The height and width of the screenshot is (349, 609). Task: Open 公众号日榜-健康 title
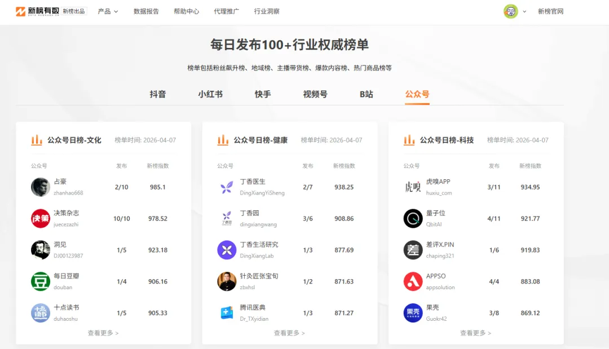pos(261,140)
